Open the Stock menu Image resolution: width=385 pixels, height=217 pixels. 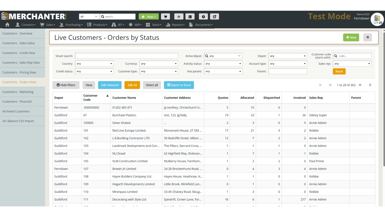click(x=154, y=24)
